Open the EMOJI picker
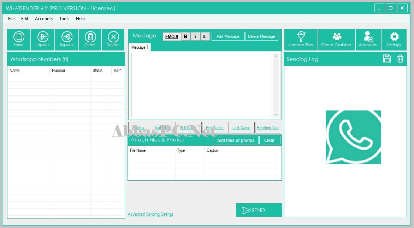 point(172,36)
